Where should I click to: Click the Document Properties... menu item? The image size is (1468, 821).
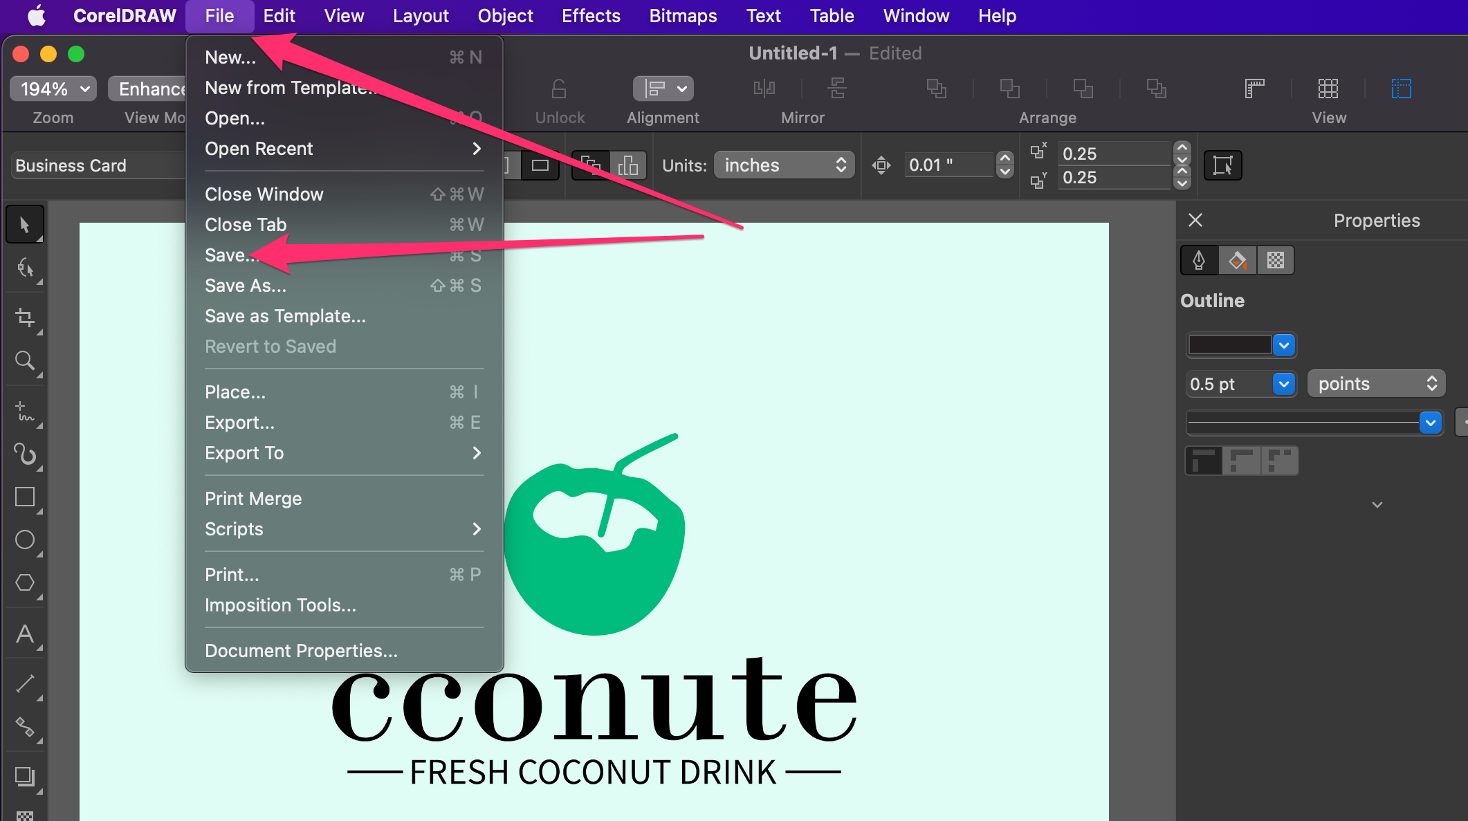pos(300,651)
